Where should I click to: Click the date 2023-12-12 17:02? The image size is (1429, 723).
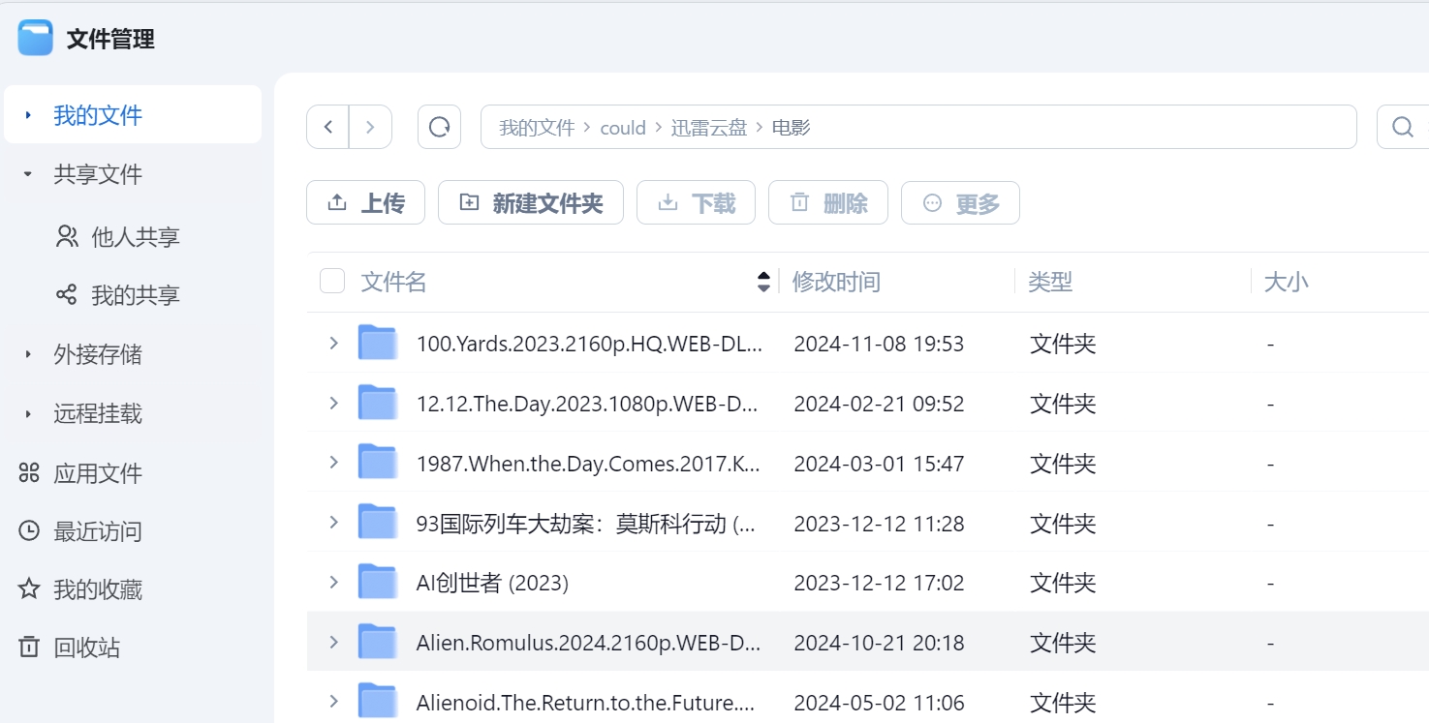879,584
